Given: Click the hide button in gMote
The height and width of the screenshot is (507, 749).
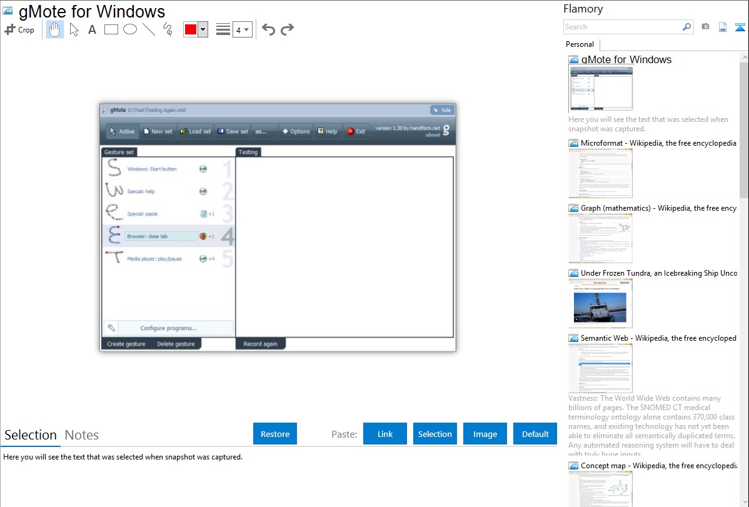Looking at the screenshot, I should pyautogui.click(x=442, y=110).
